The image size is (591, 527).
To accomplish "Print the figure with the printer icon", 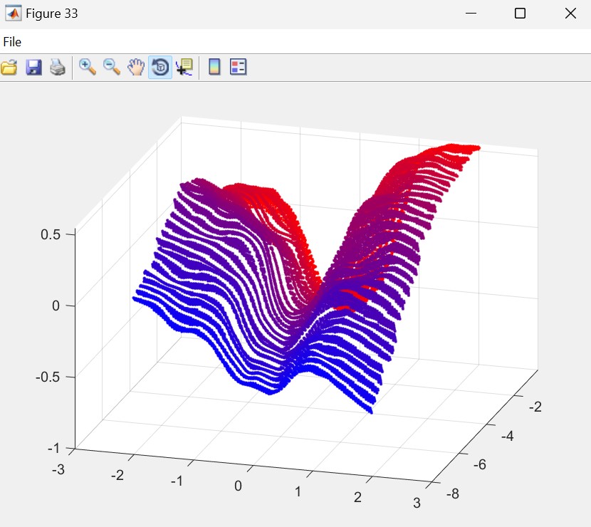I will tap(58, 68).
